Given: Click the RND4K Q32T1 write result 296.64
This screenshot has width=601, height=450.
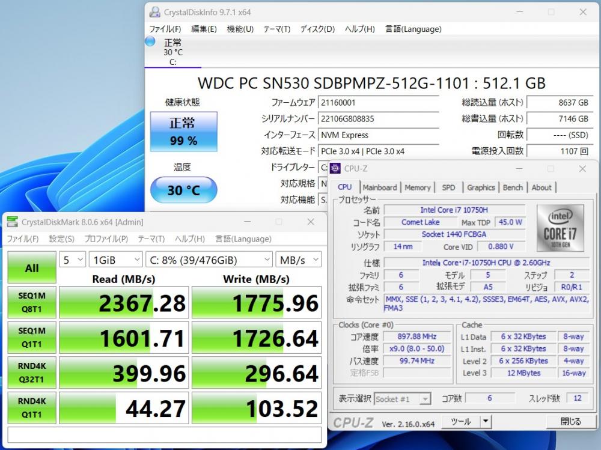Looking at the screenshot, I should click(257, 373).
